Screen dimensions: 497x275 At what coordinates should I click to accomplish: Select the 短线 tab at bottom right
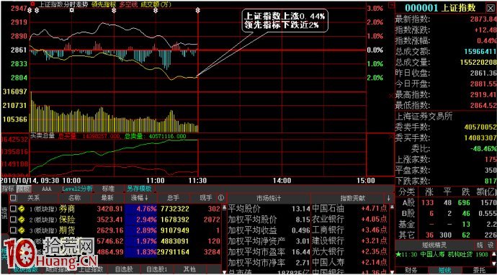click(x=444, y=270)
